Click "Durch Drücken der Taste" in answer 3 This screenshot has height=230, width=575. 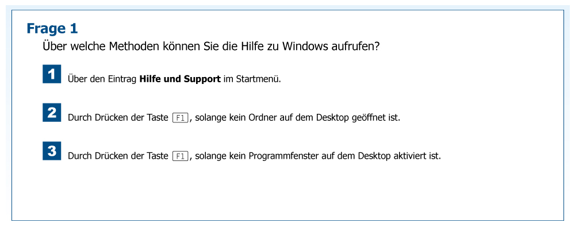point(118,156)
